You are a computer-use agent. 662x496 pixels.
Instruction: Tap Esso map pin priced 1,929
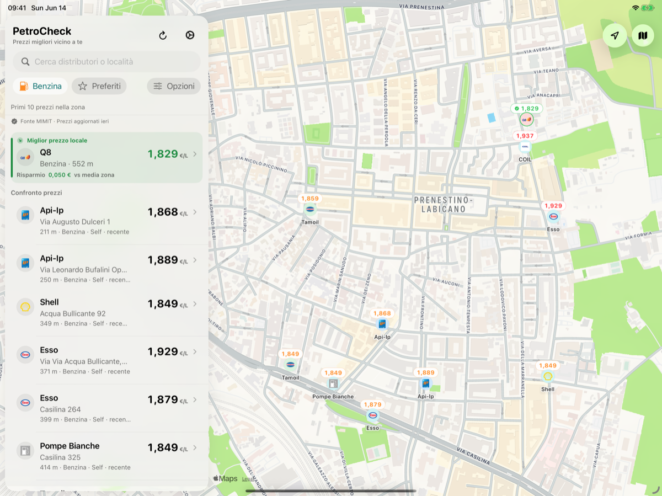[553, 216]
